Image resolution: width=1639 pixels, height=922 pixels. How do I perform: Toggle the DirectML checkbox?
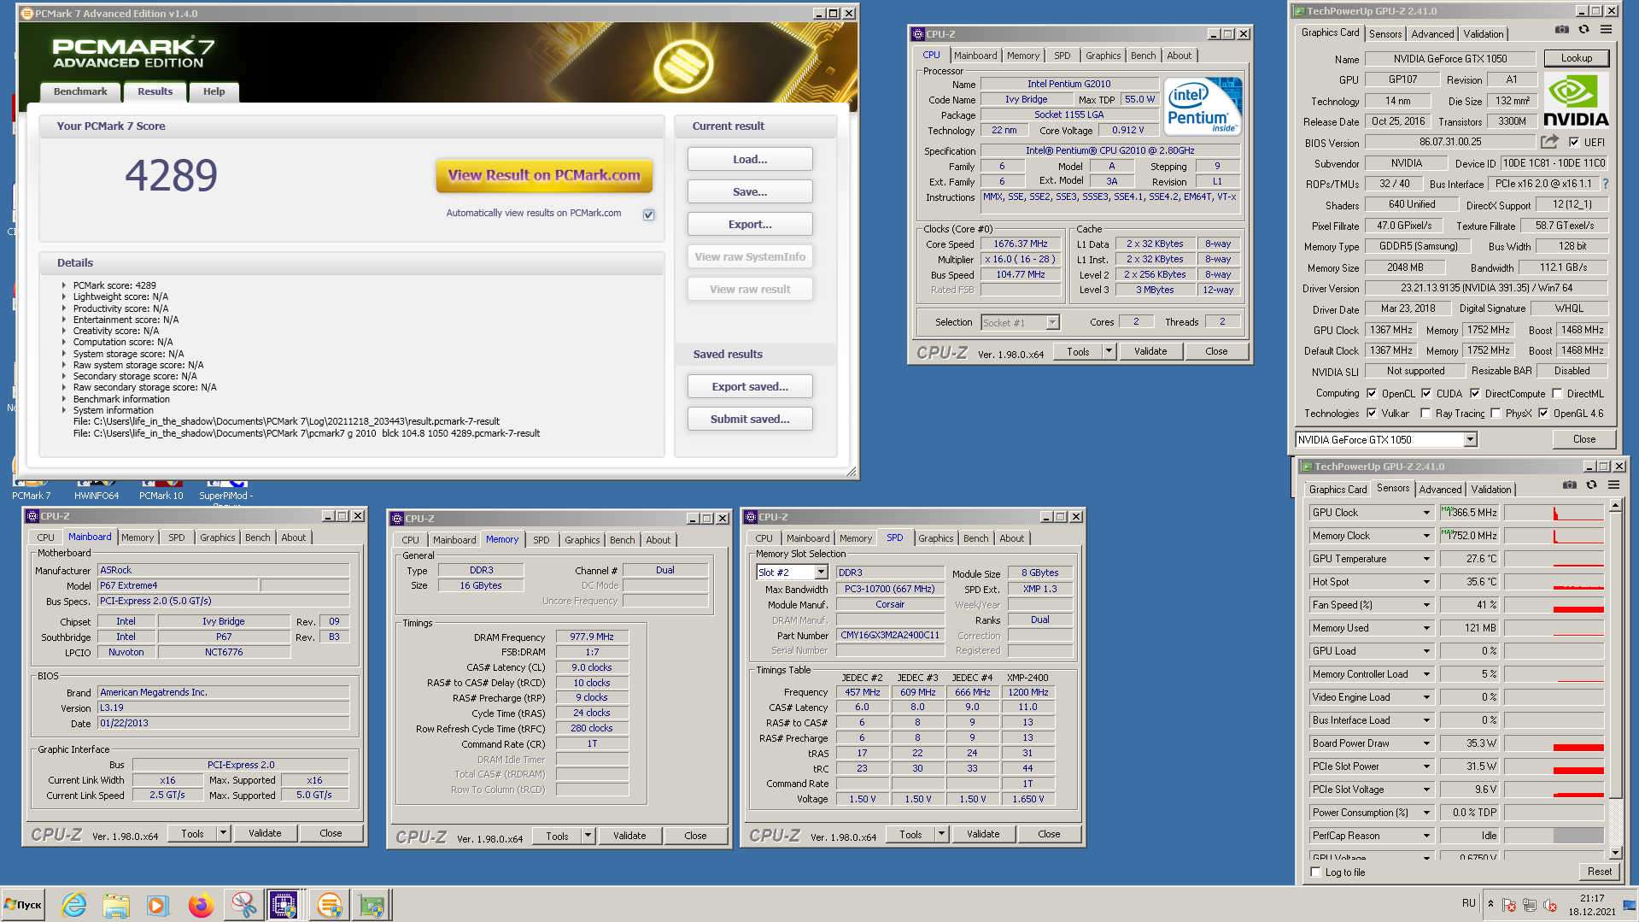coord(1557,394)
